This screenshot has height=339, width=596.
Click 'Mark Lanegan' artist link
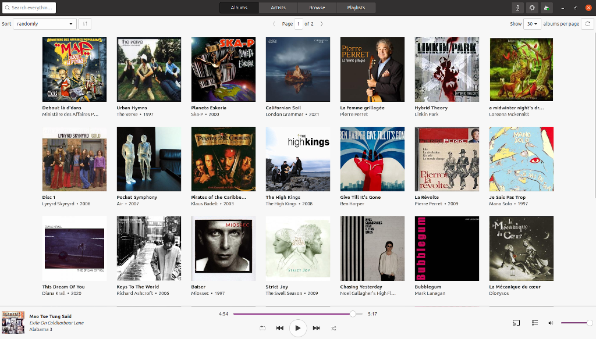430,294
